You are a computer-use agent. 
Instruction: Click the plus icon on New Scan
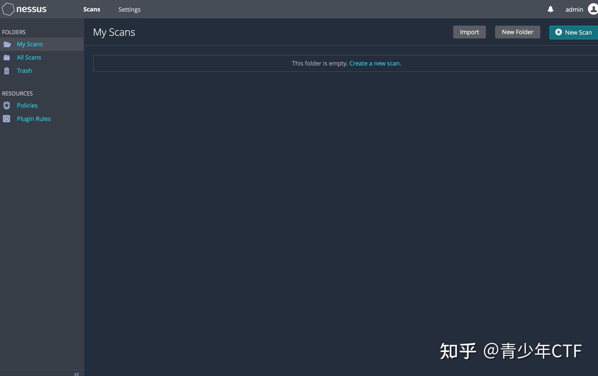pos(559,32)
